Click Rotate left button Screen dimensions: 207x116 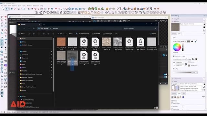point(96,34)
